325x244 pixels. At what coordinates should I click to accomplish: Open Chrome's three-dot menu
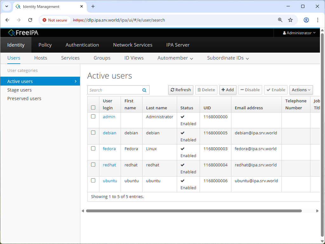tap(318, 20)
